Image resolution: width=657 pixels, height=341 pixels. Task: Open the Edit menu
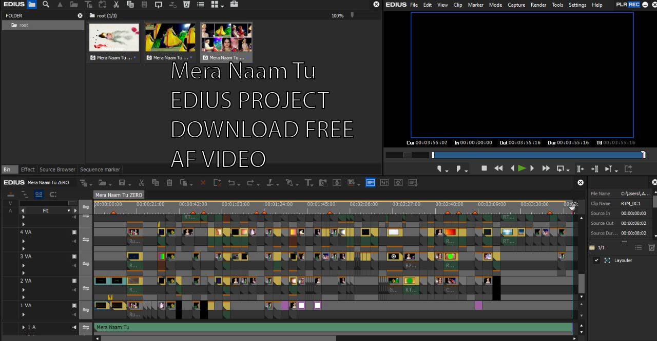428,5
